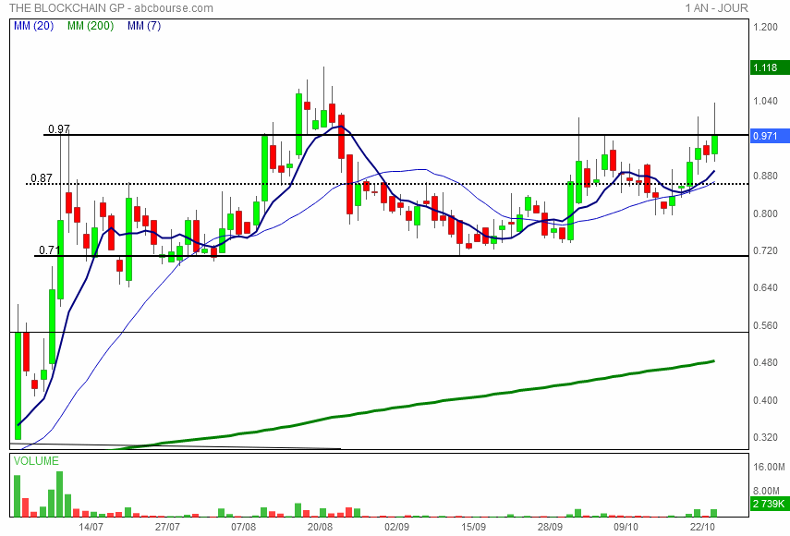Click the 1.040 price axis value
This screenshot has height=536, width=790.
point(766,102)
